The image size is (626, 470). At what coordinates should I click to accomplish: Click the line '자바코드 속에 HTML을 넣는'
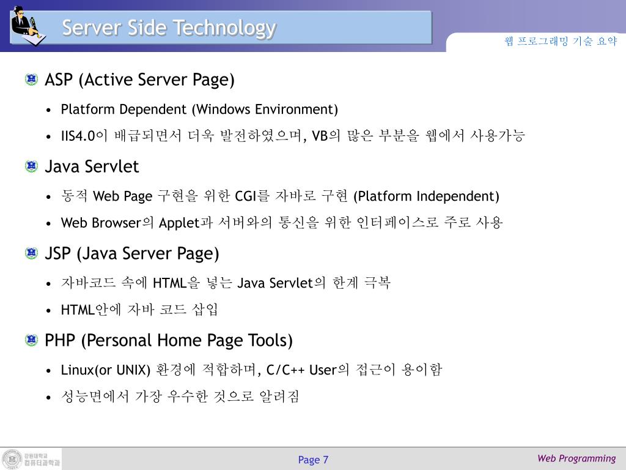(x=226, y=283)
